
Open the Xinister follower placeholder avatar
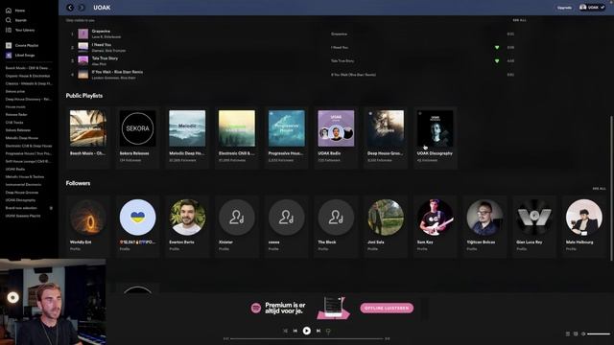[x=237, y=218]
